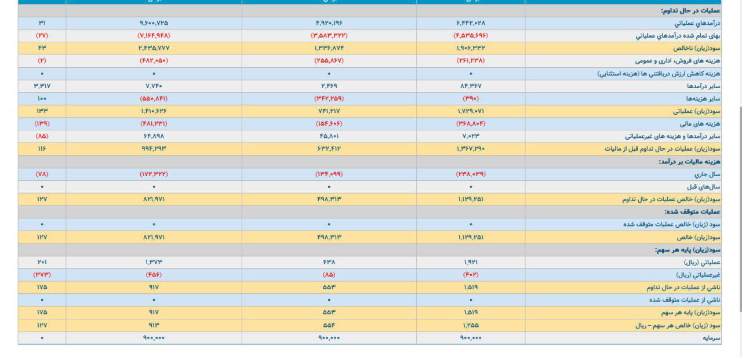Screen dimensions: 742x357
Task: Select 'عملیات در حال تداوم:' section header
Action: click(690, 10)
